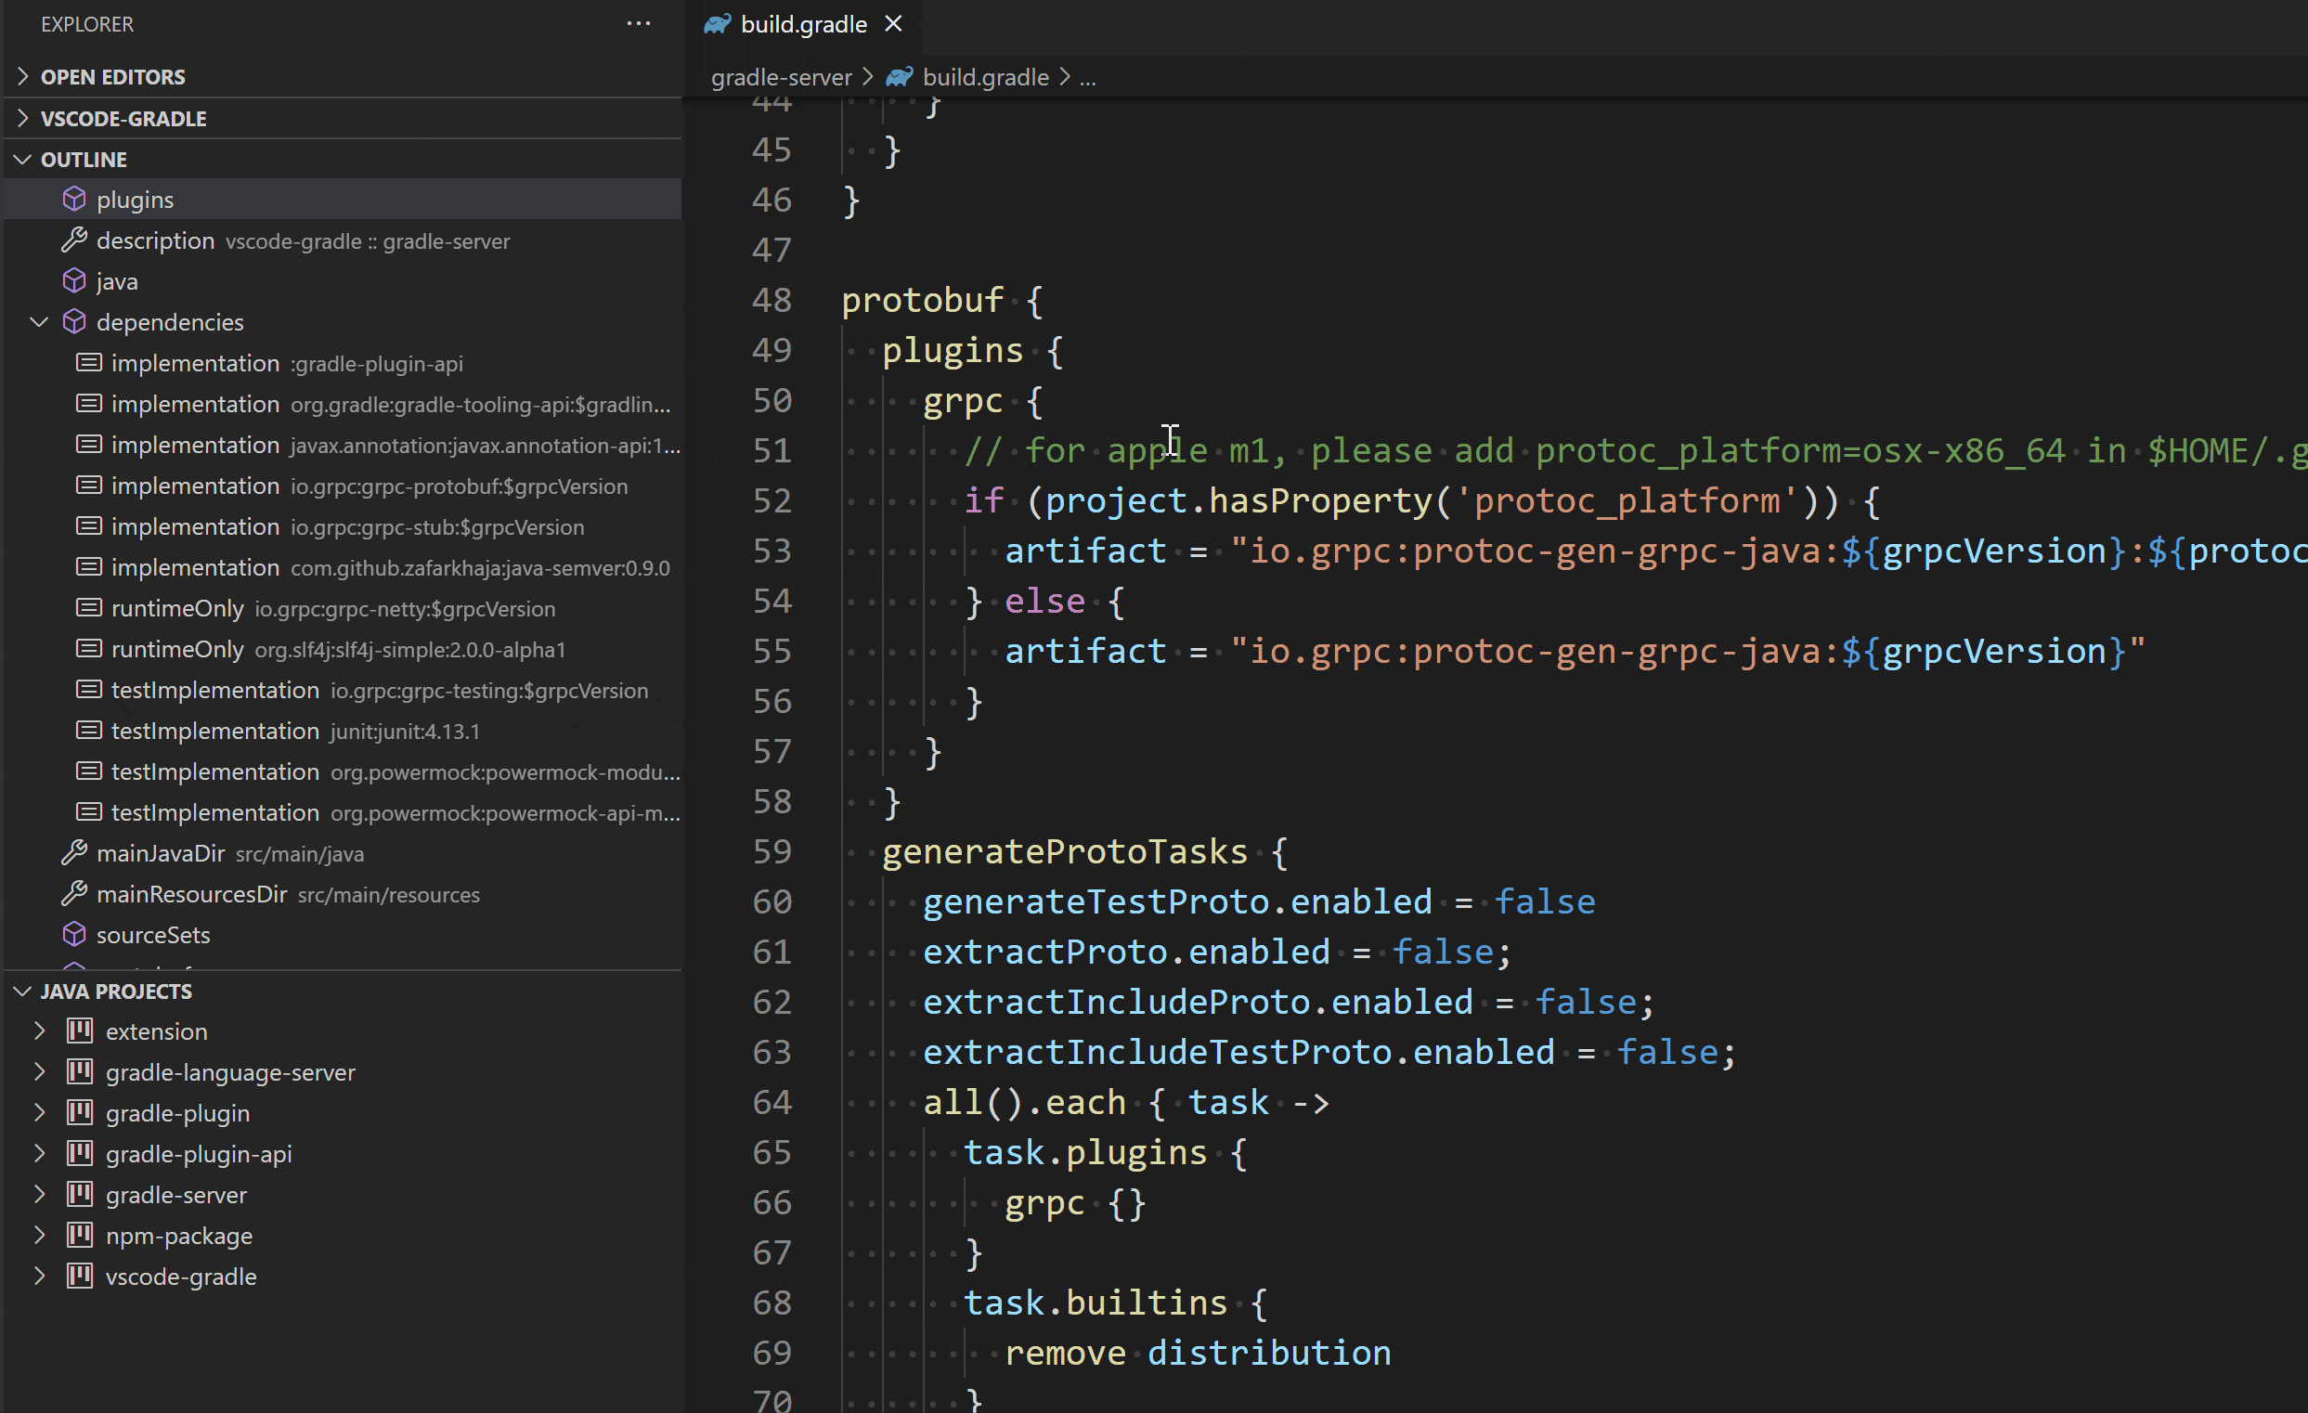
Task: Click the icon for implementation javax.annotation-api
Action: pos(89,444)
